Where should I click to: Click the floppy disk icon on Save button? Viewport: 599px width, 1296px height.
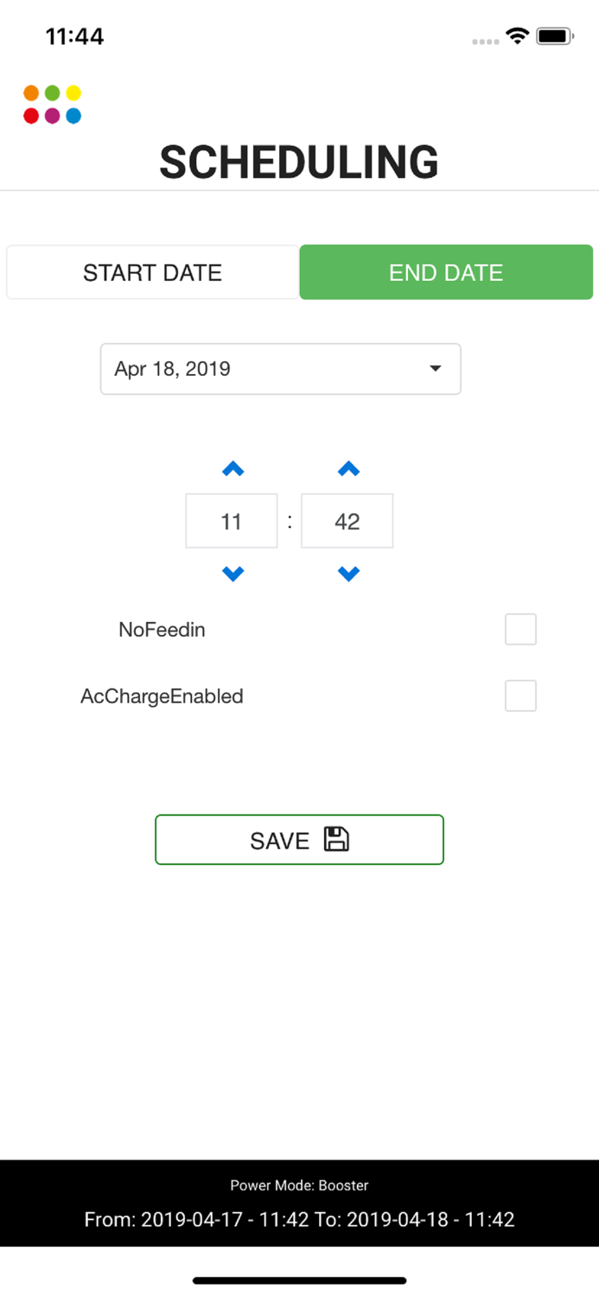[339, 839]
